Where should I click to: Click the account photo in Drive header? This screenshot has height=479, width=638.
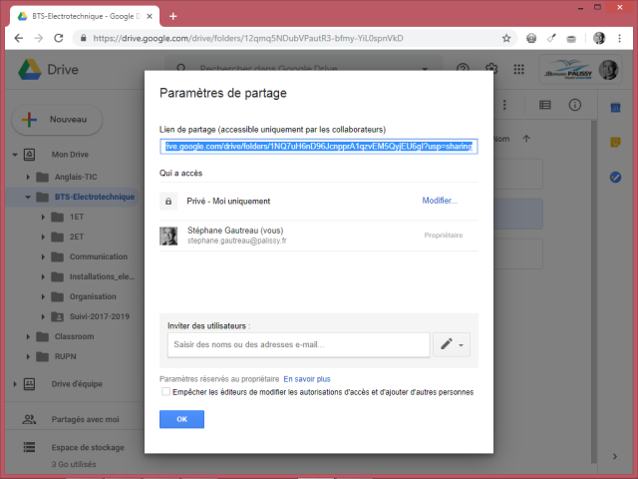click(608, 70)
